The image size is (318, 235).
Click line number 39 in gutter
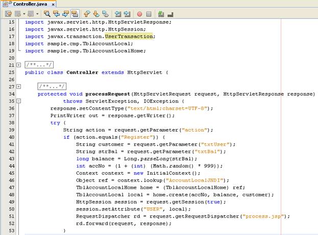coord(12,130)
